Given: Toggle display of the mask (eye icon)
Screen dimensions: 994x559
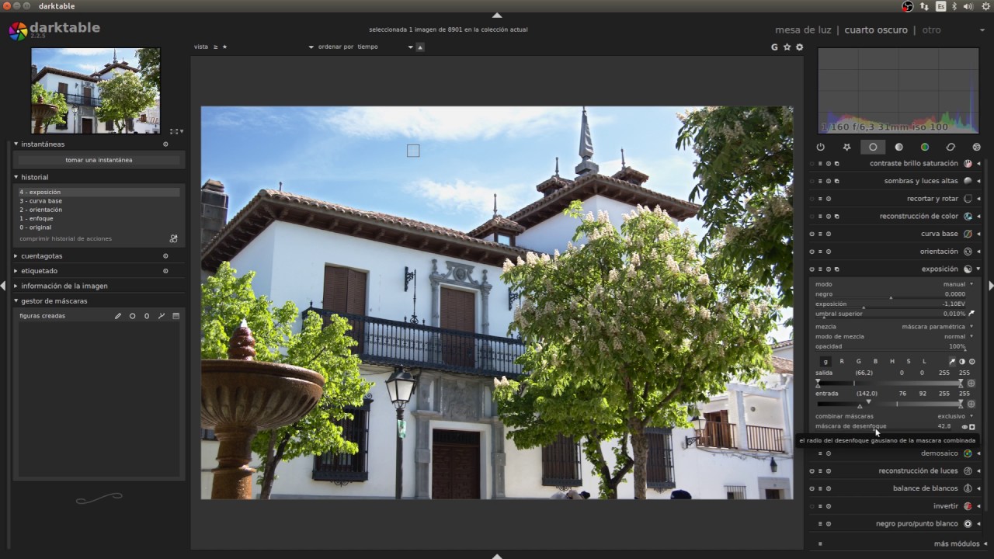Looking at the screenshot, I should click(964, 426).
